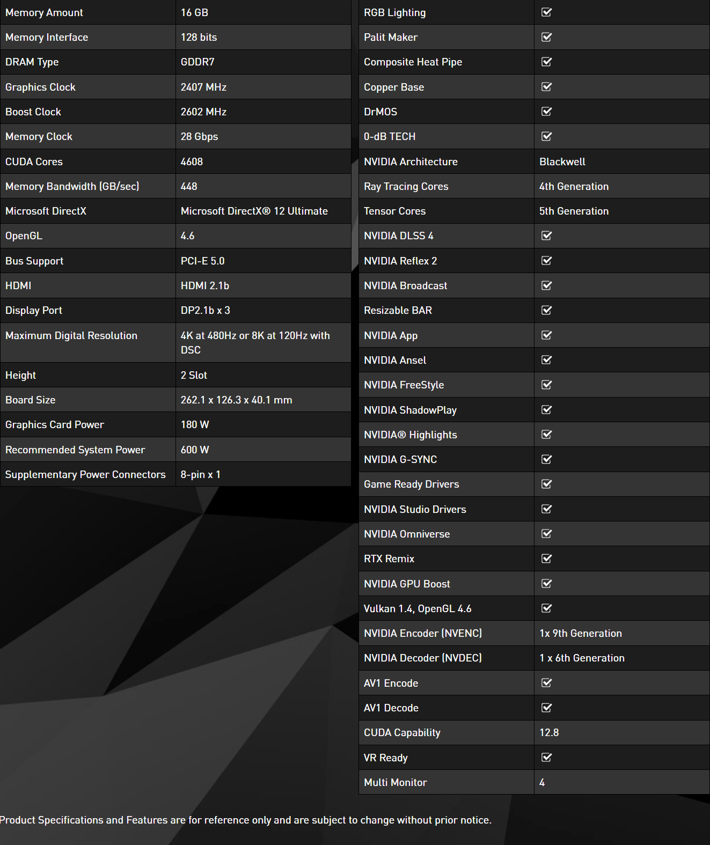The width and height of the screenshot is (710, 845).
Task: Click the 'Board Size' row label
Action: click(31, 400)
